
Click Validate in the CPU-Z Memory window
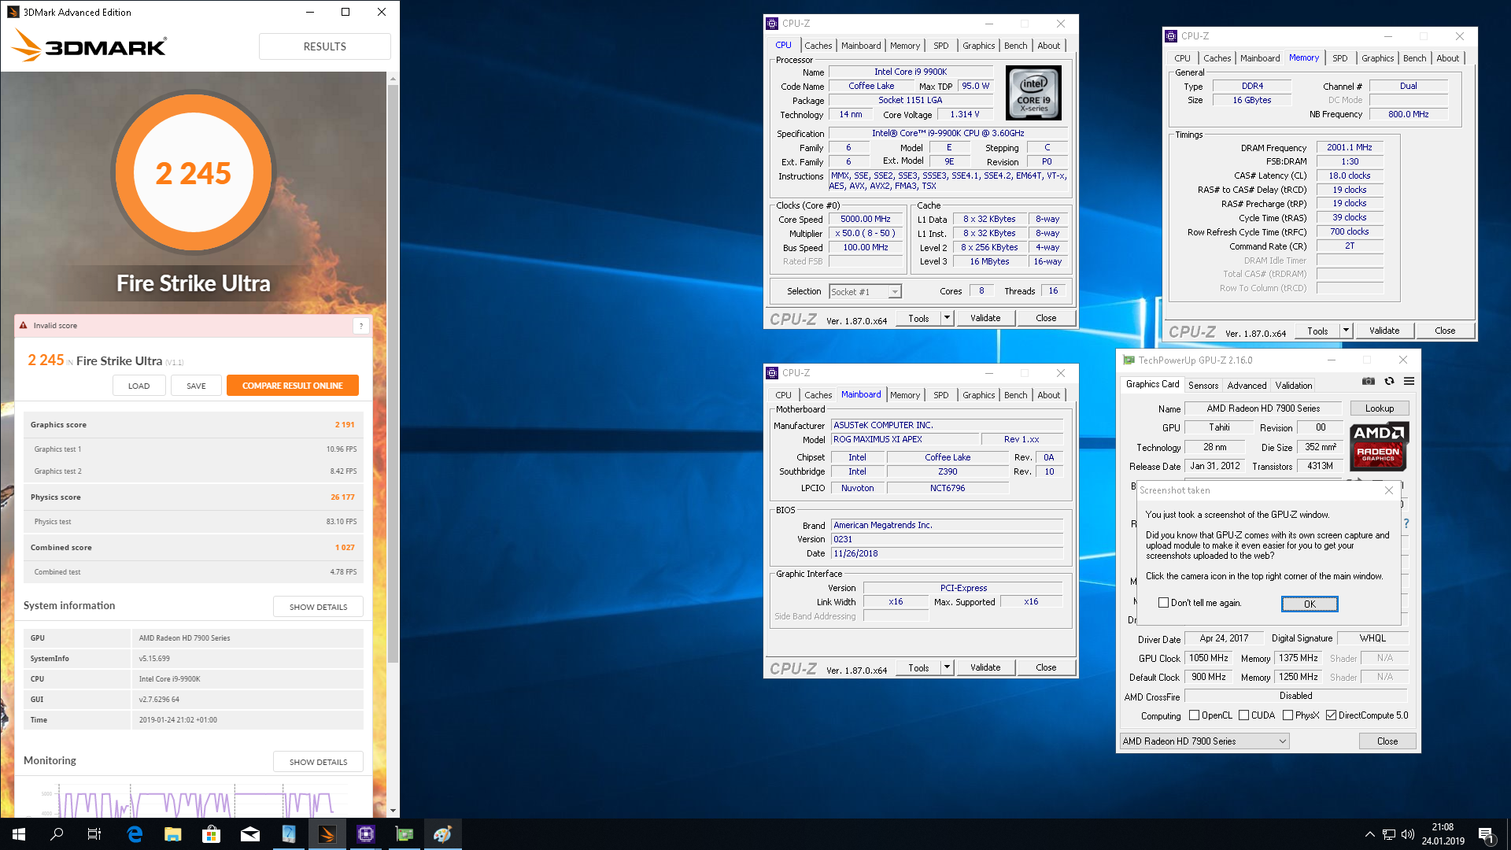coord(1384,331)
